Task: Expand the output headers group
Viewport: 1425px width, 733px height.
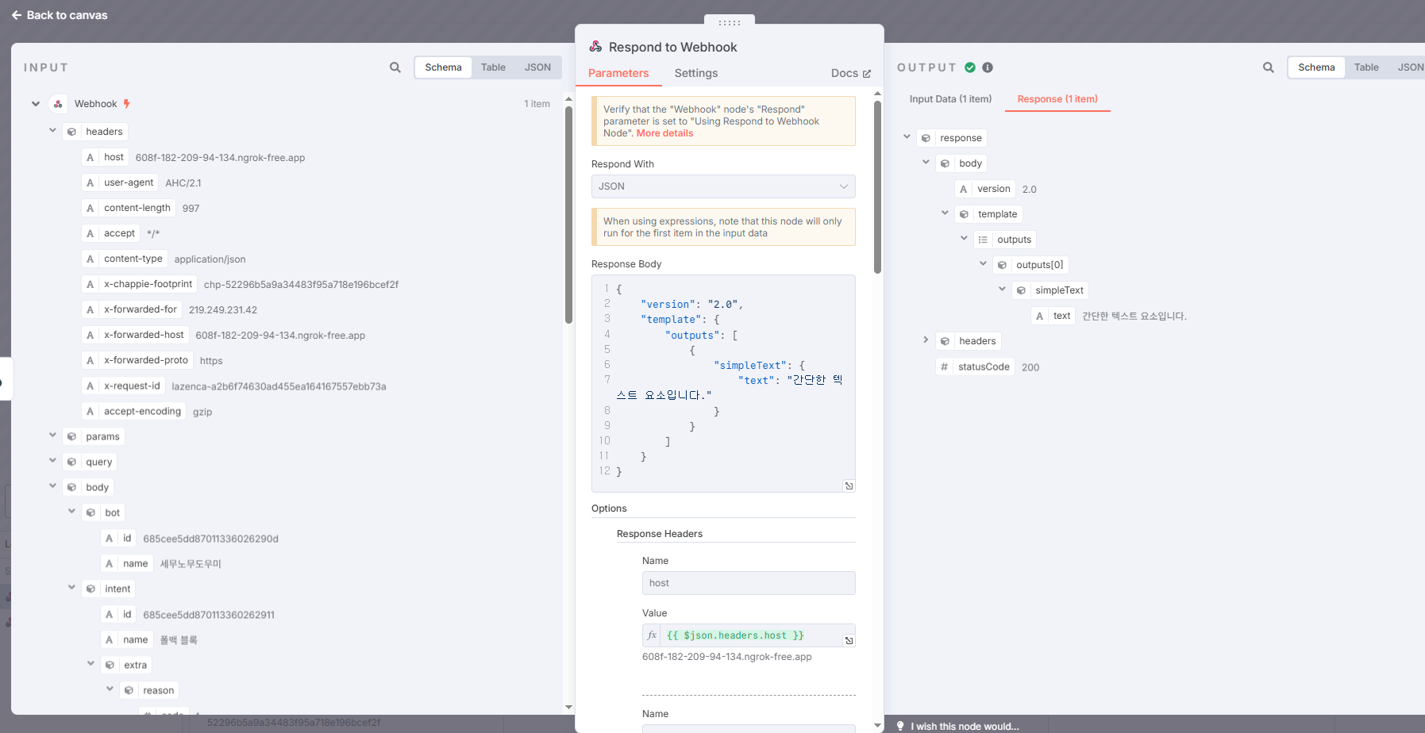Action: [x=926, y=340]
